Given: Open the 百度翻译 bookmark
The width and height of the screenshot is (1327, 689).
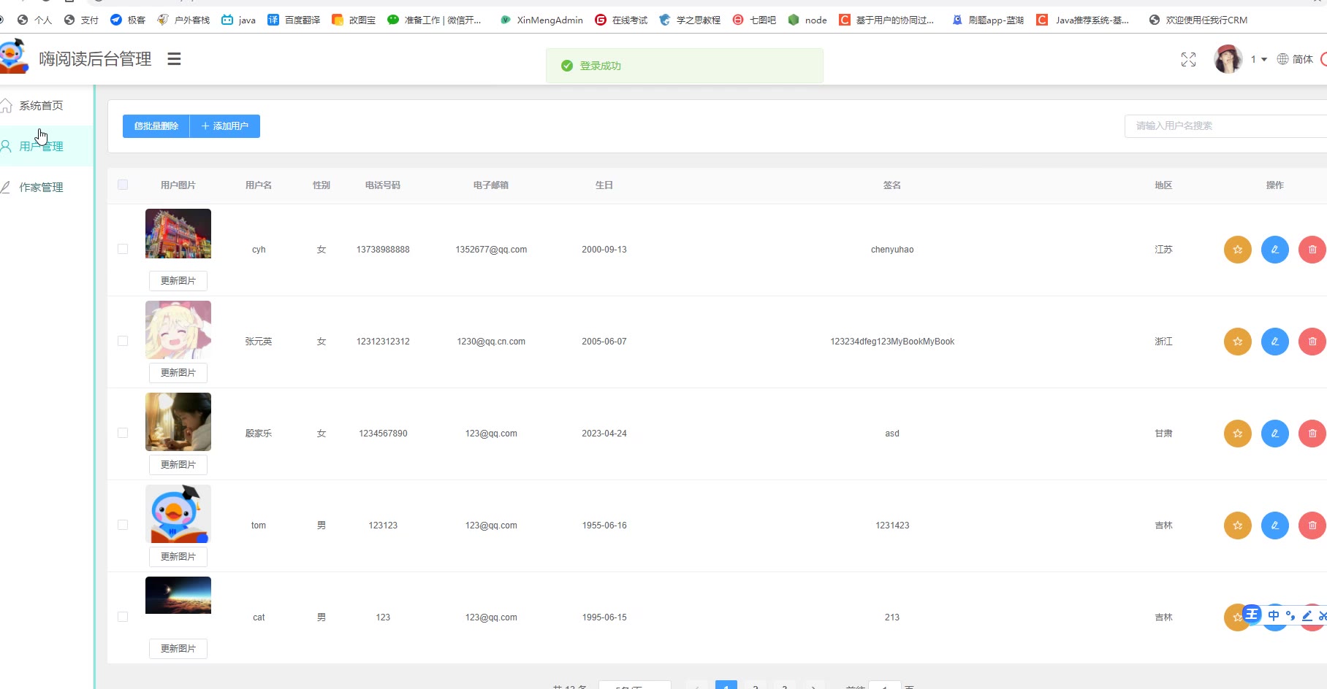Looking at the screenshot, I should pos(294,20).
